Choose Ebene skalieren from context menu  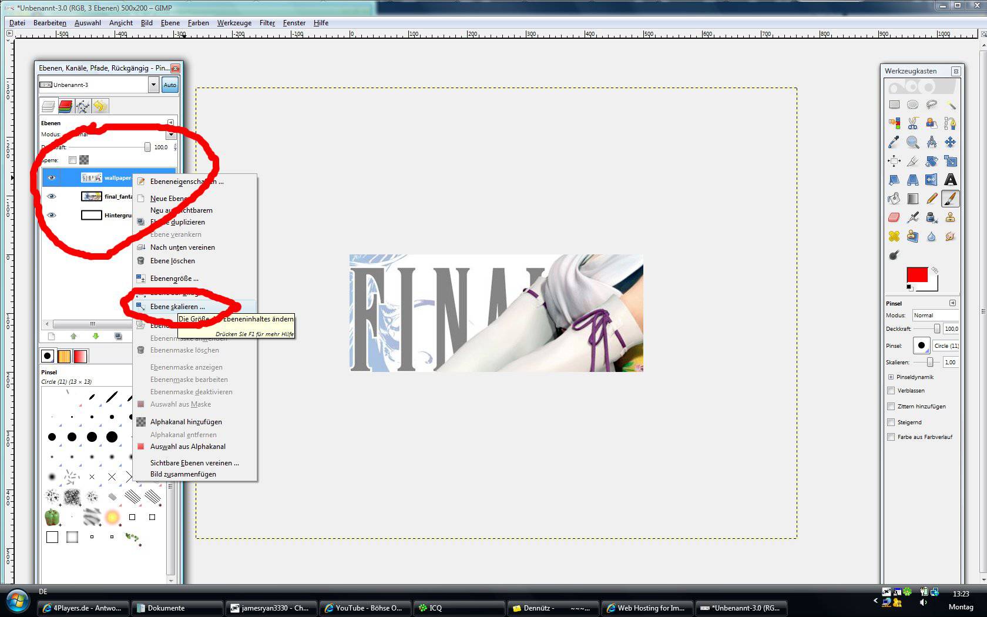coord(195,307)
